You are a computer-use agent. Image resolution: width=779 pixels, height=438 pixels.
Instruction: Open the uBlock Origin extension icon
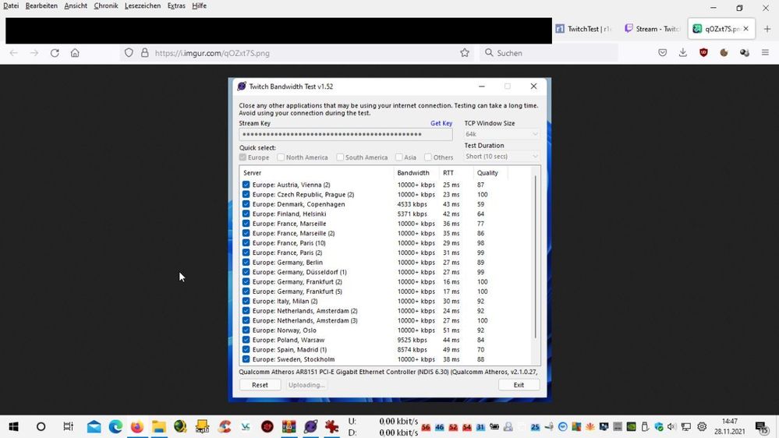coord(703,53)
